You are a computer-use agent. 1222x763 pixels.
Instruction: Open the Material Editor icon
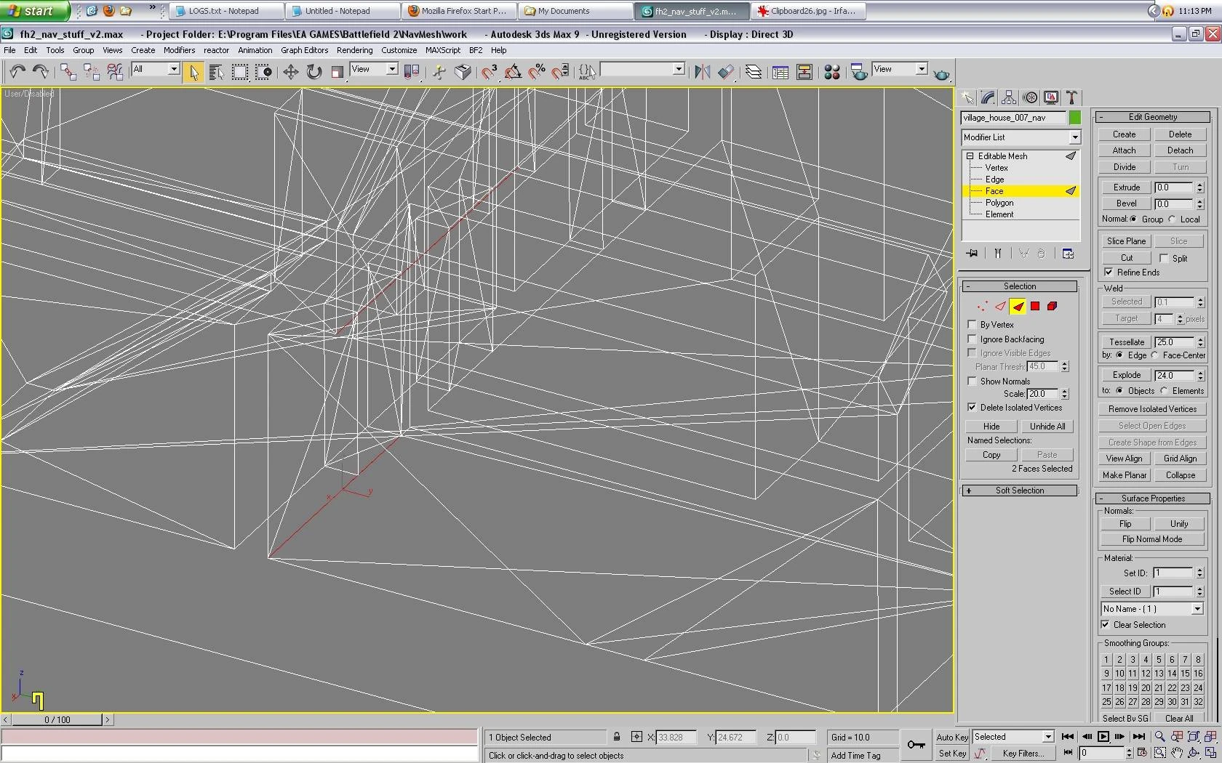[x=832, y=71]
